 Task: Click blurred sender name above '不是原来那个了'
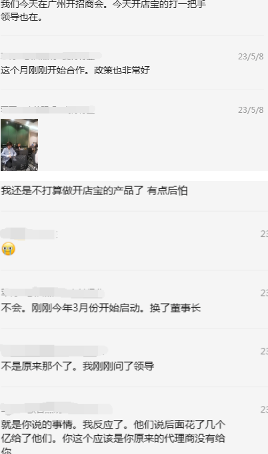[x=54, y=351]
